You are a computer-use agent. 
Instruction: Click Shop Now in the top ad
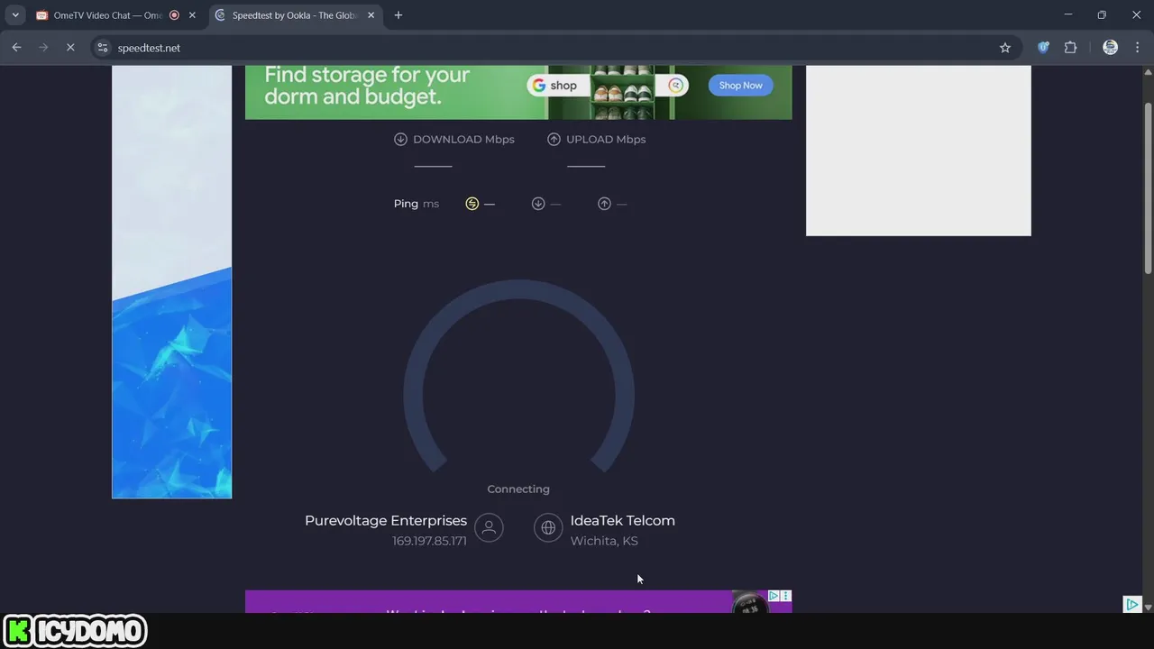click(x=740, y=86)
